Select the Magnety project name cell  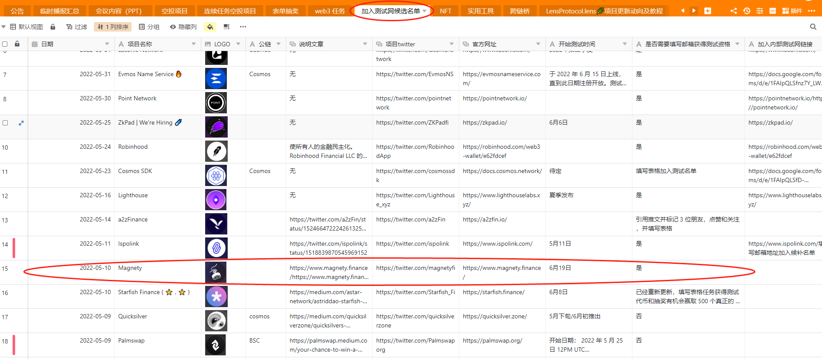tap(158, 272)
